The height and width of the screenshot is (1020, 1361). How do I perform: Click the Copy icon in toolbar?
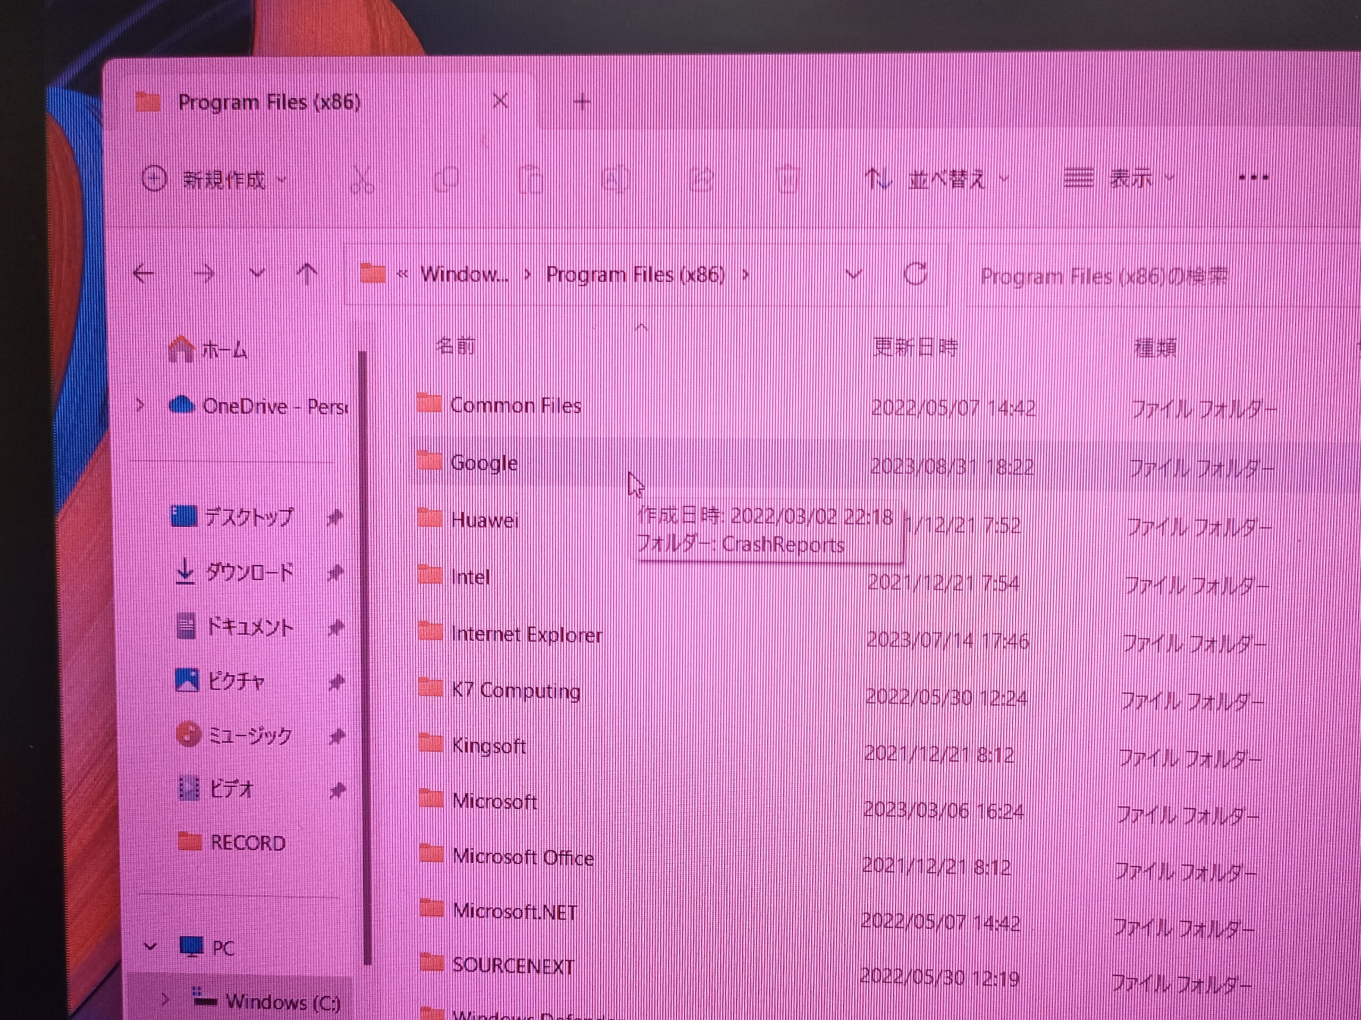pos(447,180)
